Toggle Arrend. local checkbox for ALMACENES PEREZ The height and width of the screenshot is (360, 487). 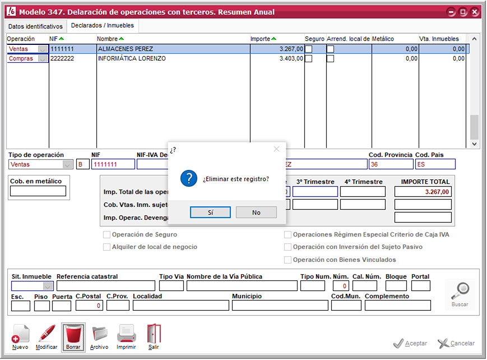(331, 49)
